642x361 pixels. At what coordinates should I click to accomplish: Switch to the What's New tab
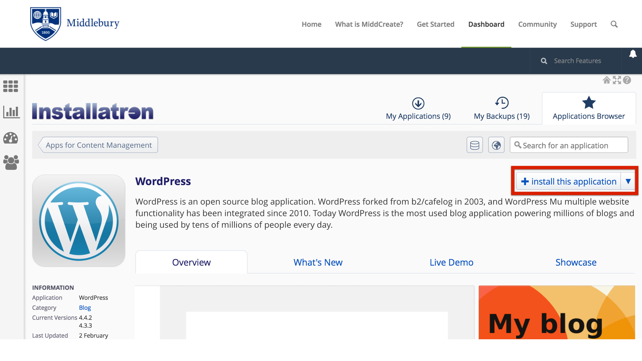(318, 262)
